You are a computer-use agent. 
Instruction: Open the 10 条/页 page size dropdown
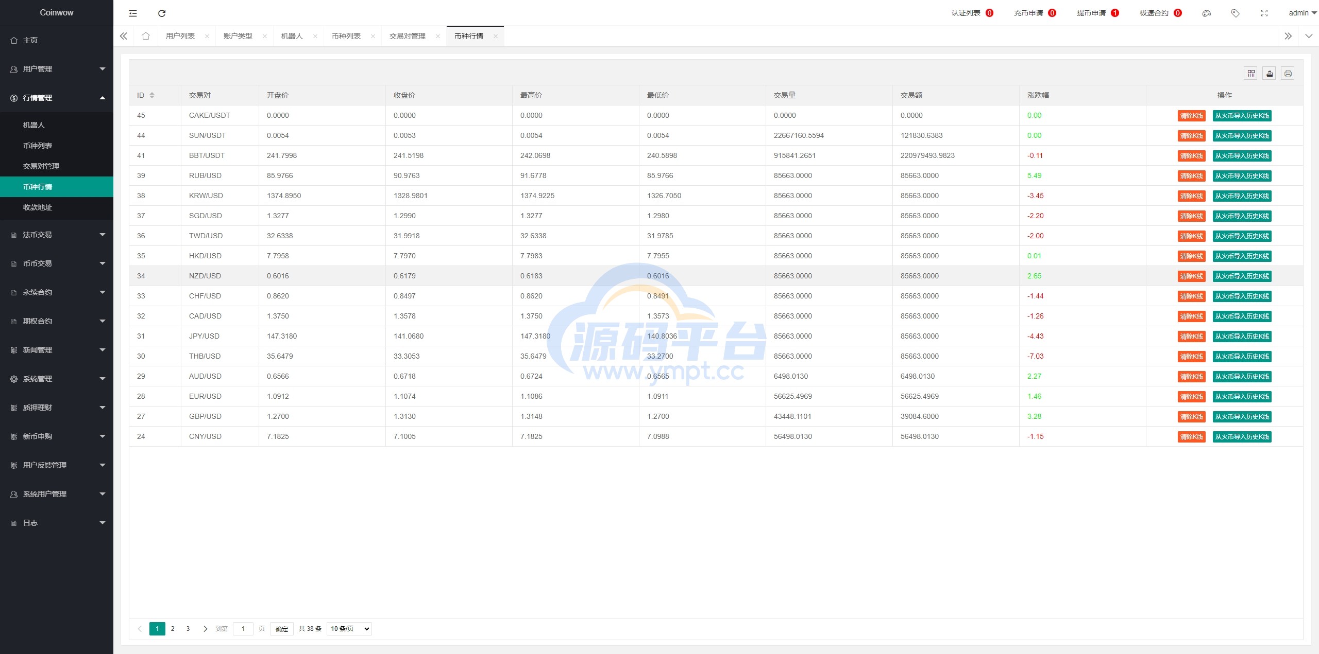pyautogui.click(x=349, y=628)
